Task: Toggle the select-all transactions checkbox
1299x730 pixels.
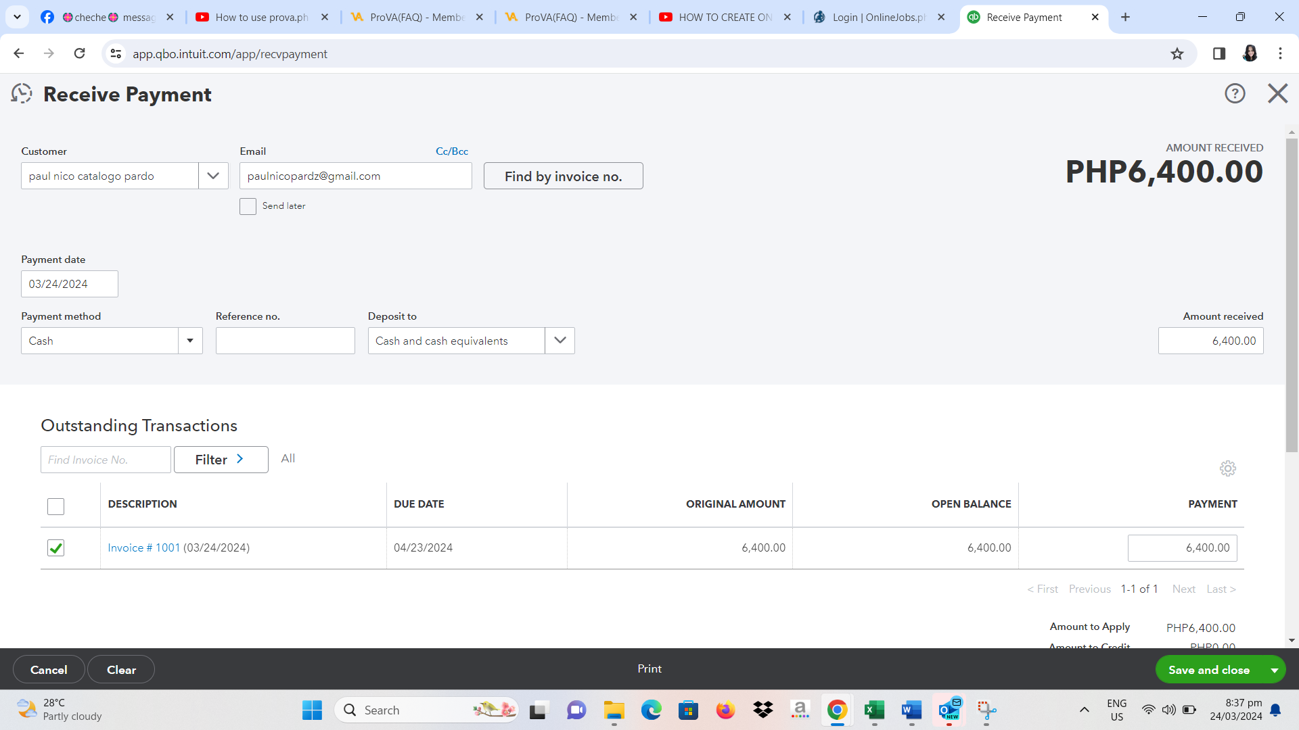Action: pyautogui.click(x=56, y=506)
